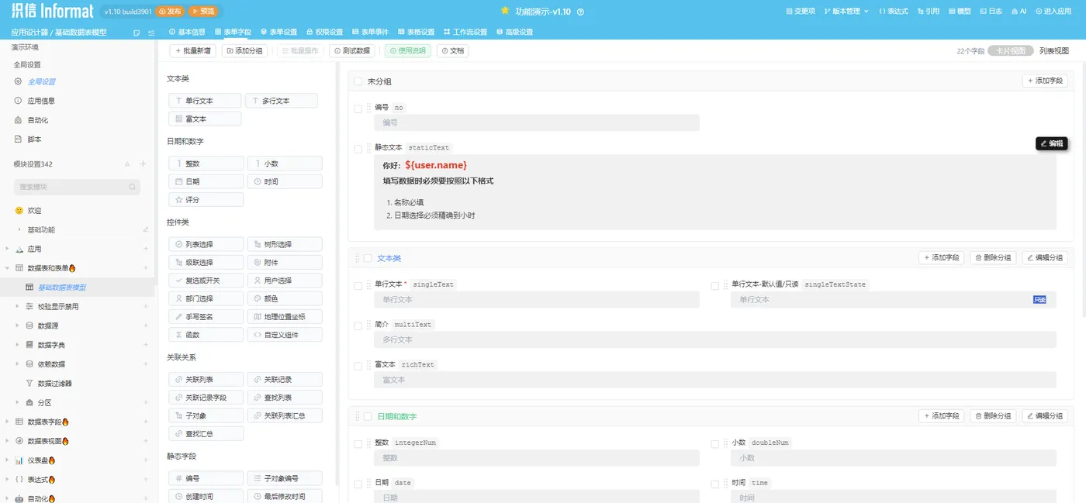Expand the 应用 tree node
Image resolution: width=1086 pixels, height=503 pixels.
pos(7,250)
